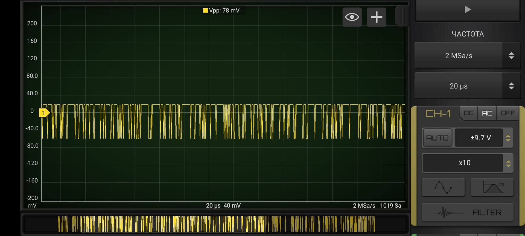Click the Vpp: 78 mV measurement label
This screenshot has width=525, height=236.
(224, 10)
